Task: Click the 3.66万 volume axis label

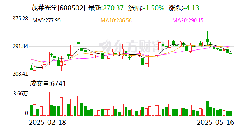Action: tap(20, 94)
